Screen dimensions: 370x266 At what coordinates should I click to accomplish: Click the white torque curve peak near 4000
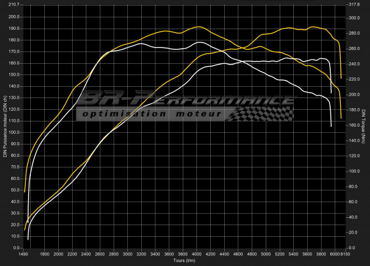pyautogui.click(x=199, y=43)
